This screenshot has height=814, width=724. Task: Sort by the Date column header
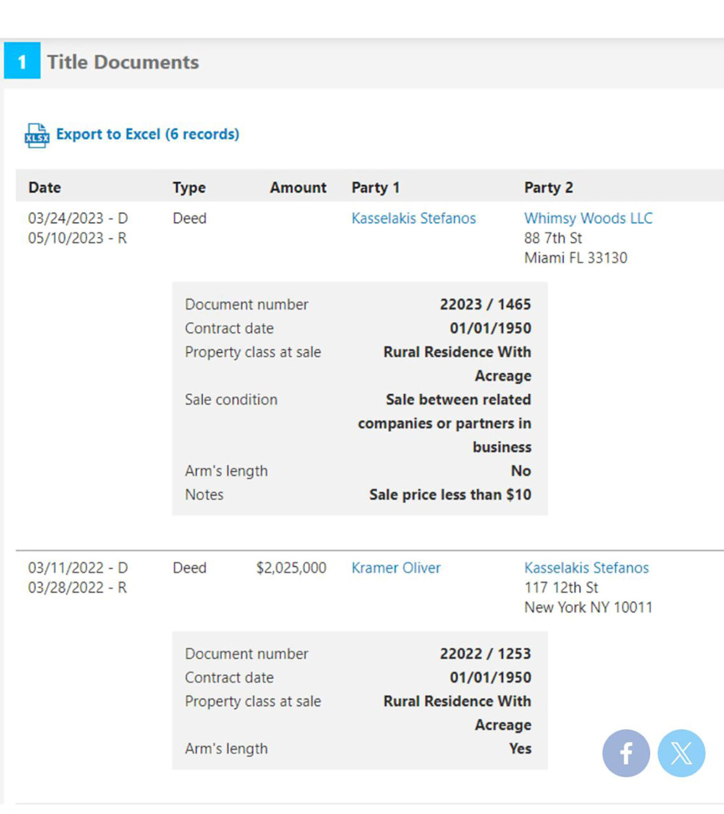coord(45,187)
